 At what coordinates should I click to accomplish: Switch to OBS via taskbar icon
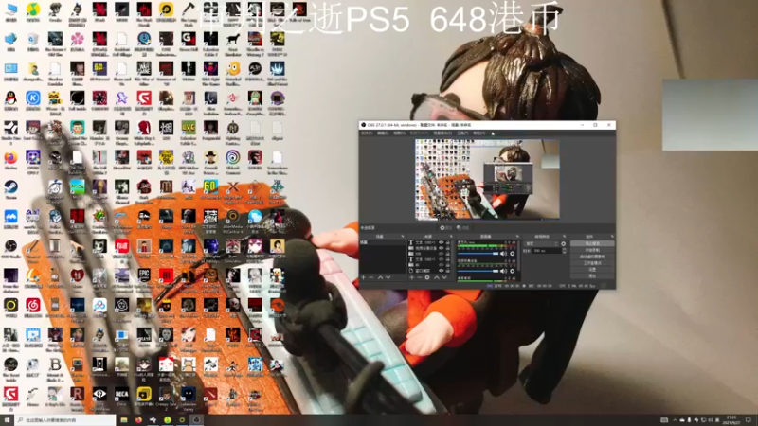[196, 420]
